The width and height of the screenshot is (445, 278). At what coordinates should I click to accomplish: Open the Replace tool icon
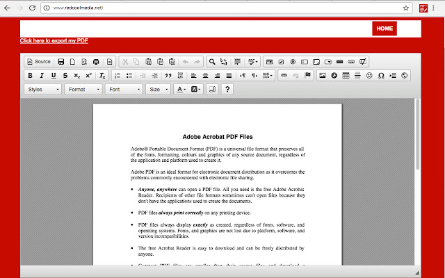click(224, 62)
